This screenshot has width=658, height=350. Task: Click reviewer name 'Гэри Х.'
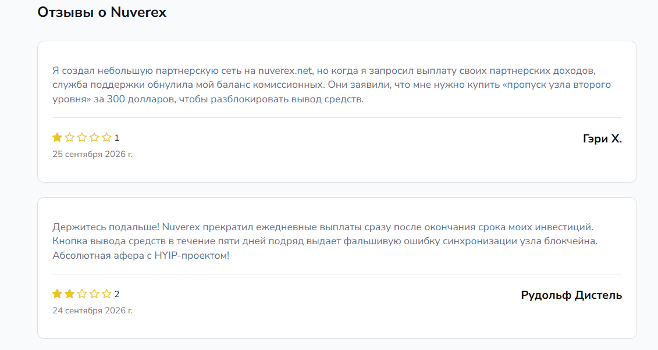[602, 139]
